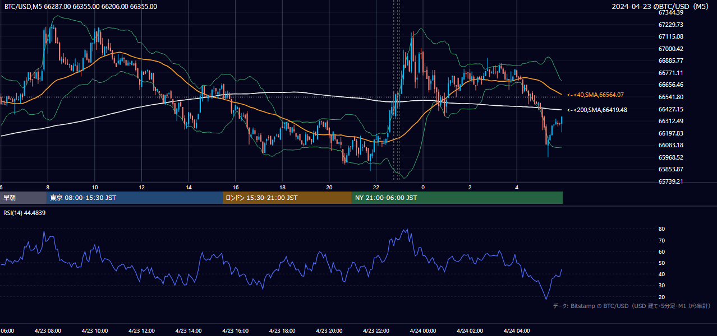Image resolution: width=717 pixels, height=336 pixels.
Task: Click price axis value 67344.39
Action: click(671, 12)
